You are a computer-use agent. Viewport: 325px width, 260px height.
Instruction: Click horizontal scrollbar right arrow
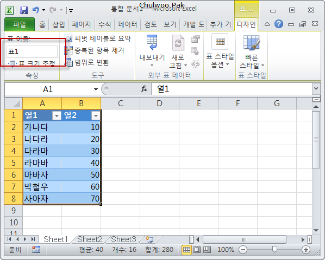tap(303, 239)
